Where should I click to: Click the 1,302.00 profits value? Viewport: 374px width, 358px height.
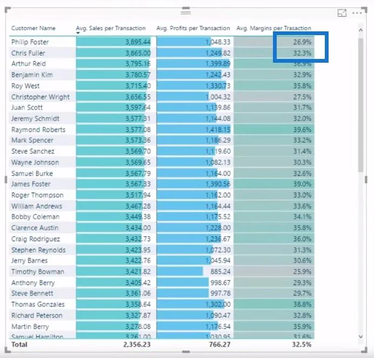pos(218,304)
